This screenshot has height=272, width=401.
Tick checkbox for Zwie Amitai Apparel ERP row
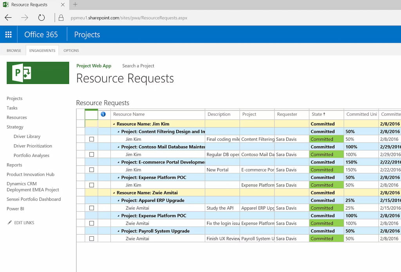tap(92, 208)
